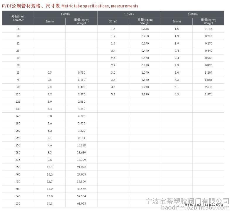This screenshot has width=231, height=211.
Task: Click the weight value 43.552
Action: pyautogui.click(x=81, y=189)
